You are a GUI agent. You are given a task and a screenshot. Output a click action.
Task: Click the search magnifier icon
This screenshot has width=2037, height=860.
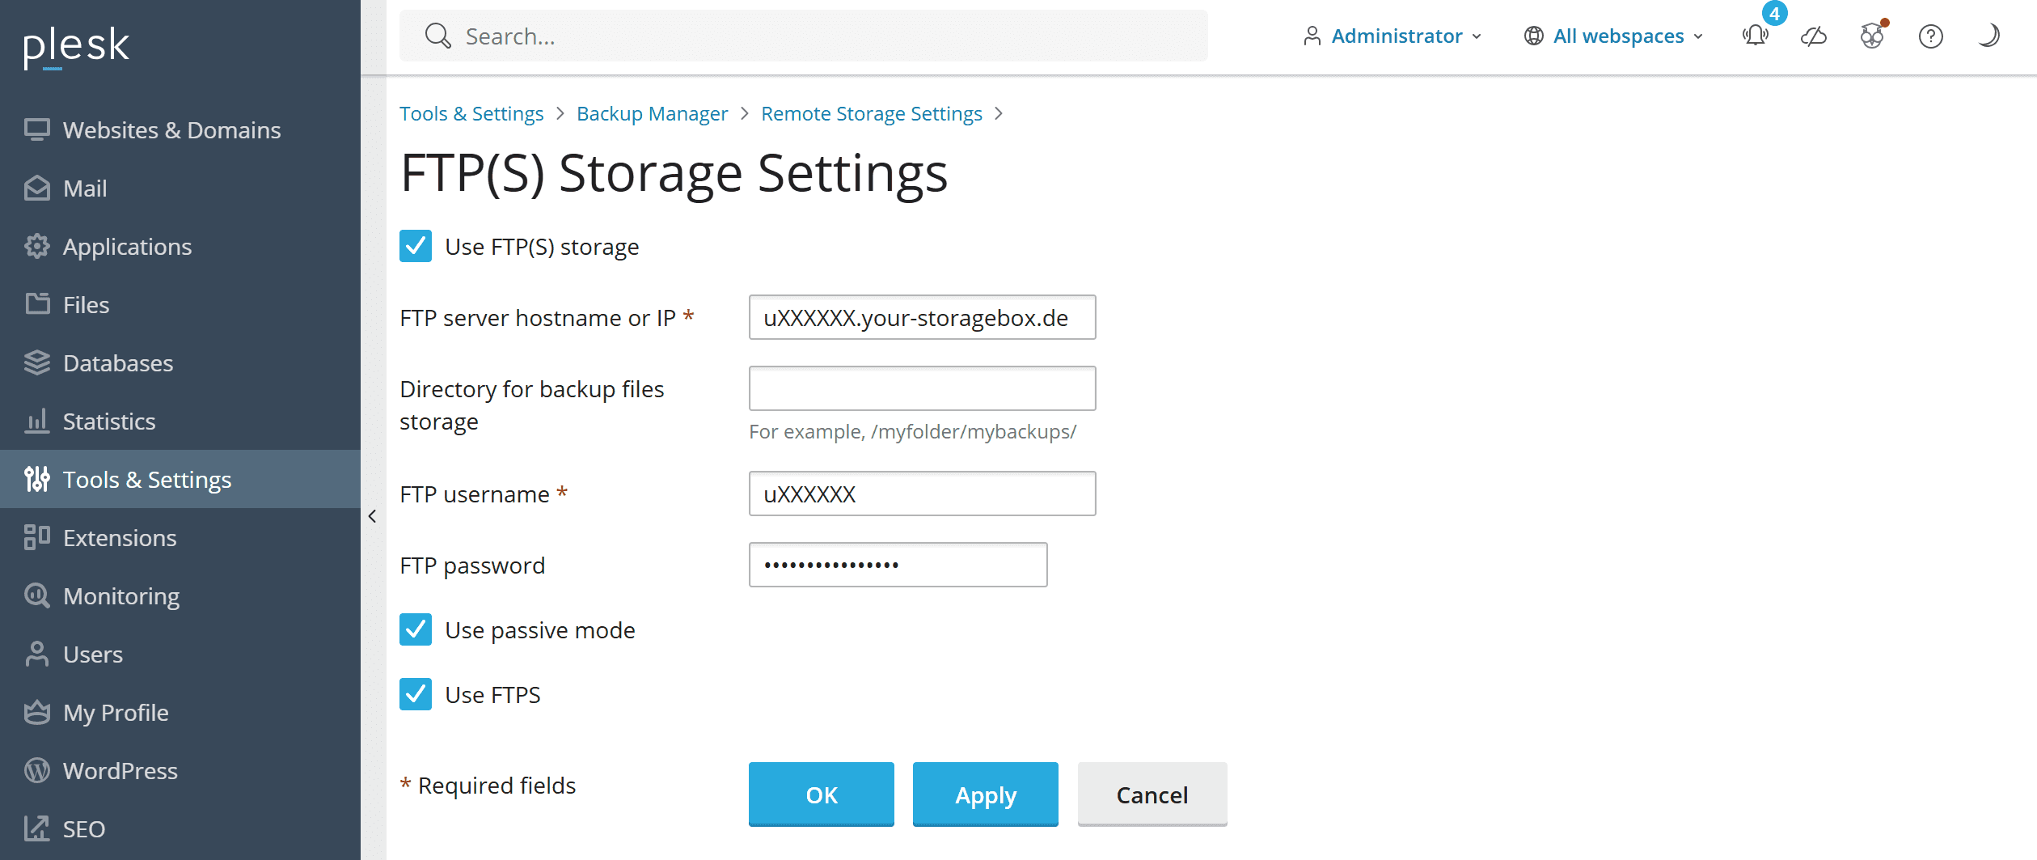[437, 36]
